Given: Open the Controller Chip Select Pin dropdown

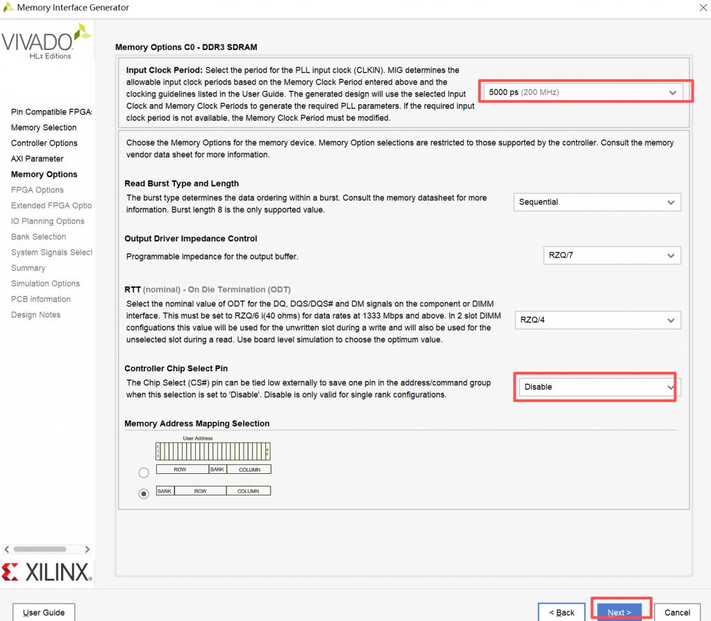Looking at the screenshot, I should [597, 387].
